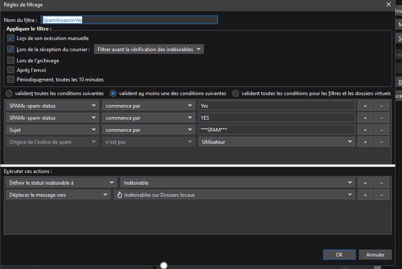Image resolution: width=402 pixels, height=269 pixels.
Task: Open the 'Définir le statut indésirable à' action dropdown
Action: (61, 183)
